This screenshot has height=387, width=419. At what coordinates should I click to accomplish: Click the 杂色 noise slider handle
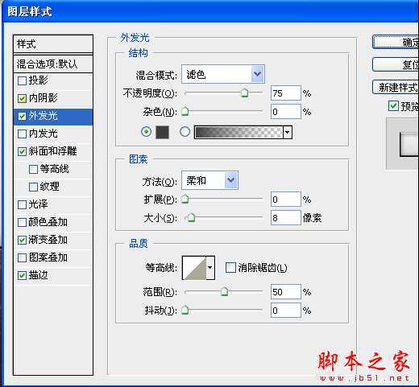point(185,111)
